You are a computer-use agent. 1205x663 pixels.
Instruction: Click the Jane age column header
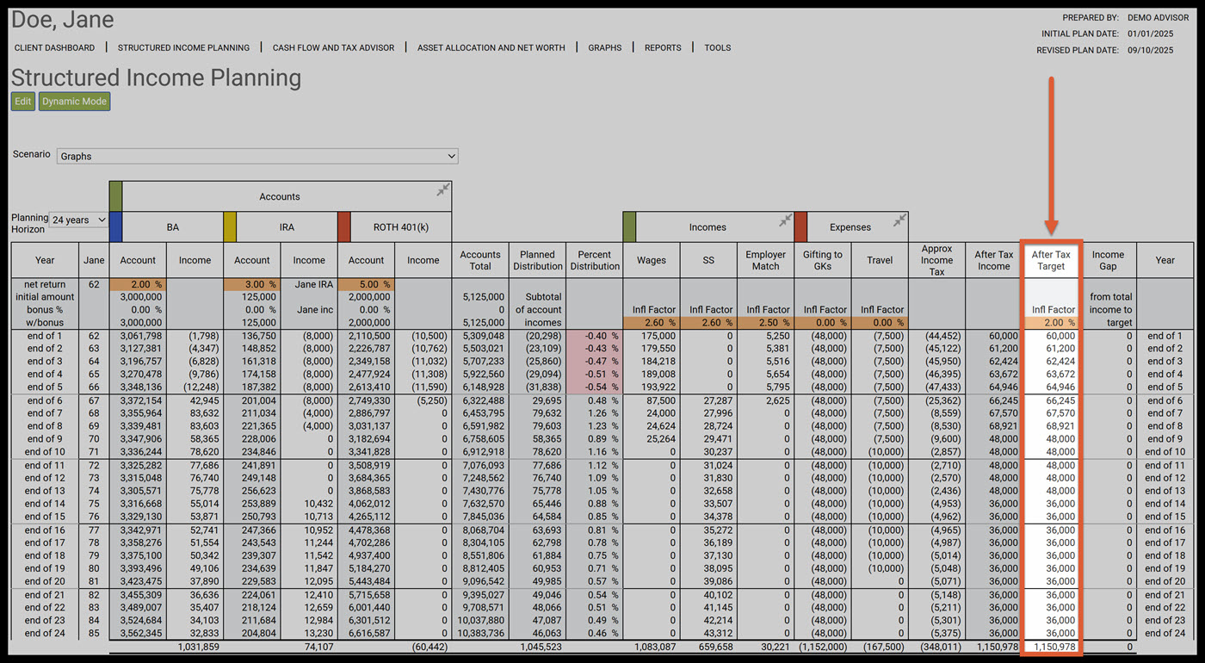[x=94, y=260]
